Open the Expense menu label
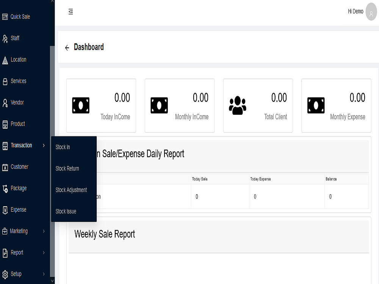Image resolution: width=379 pixels, height=284 pixels. (19, 210)
